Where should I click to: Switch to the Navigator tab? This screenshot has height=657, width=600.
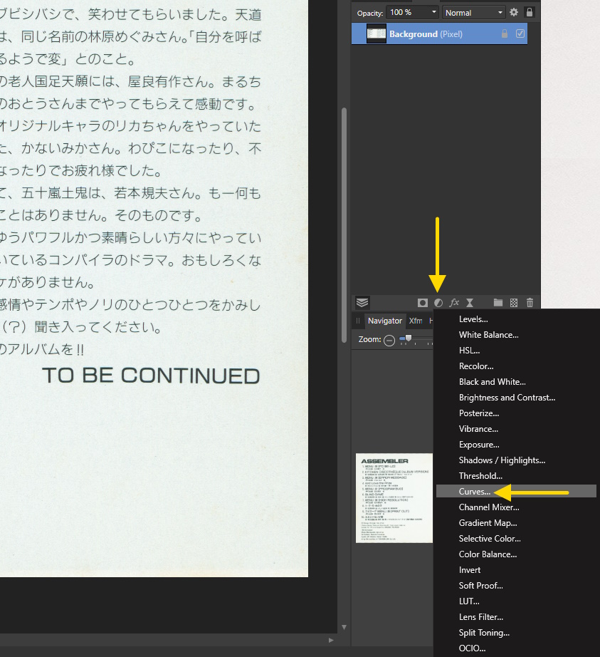pos(384,321)
